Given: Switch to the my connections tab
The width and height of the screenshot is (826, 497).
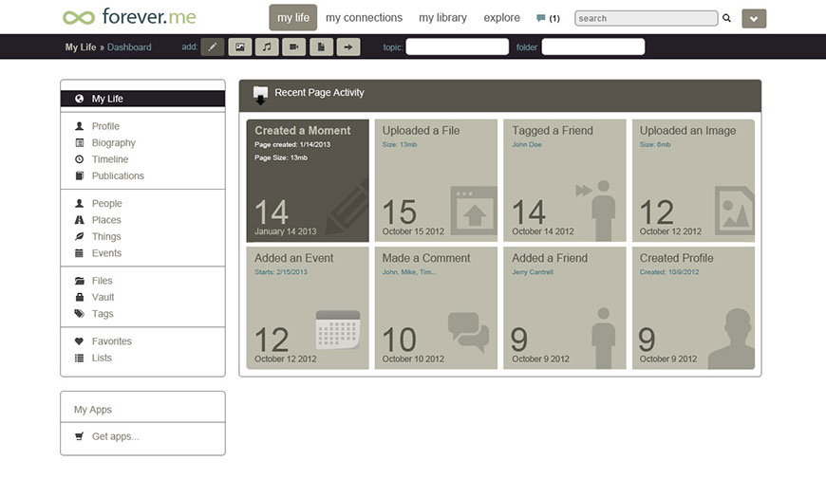Looking at the screenshot, I should pos(364,18).
